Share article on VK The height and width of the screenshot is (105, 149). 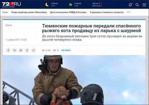(x=14, y=50)
